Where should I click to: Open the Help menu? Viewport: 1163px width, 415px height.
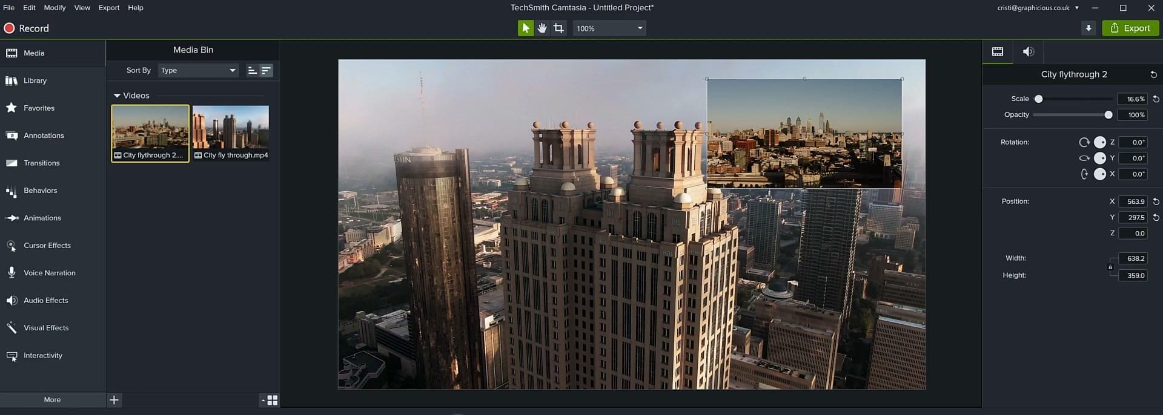136,8
